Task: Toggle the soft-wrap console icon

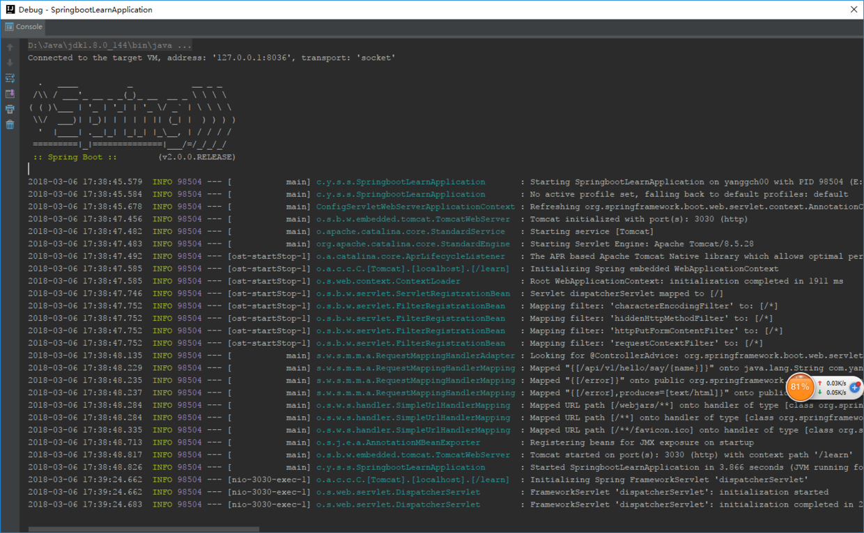Action: pos(10,79)
